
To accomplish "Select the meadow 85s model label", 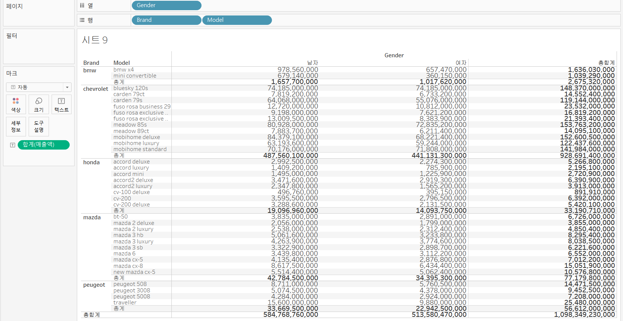I will 130,125.
